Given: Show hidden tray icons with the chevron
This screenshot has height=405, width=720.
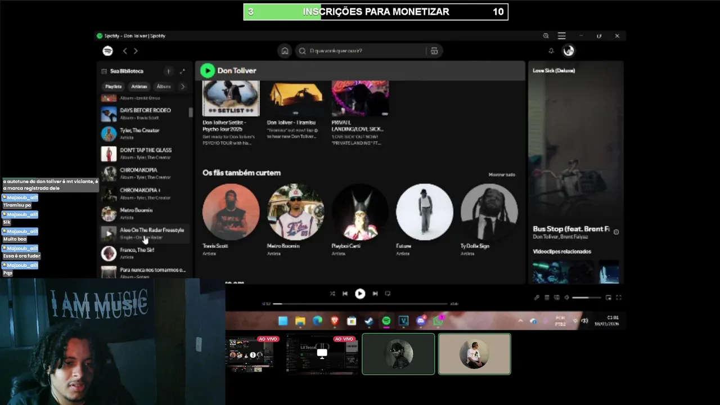Looking at the screenshot, I should click(x=520, y=321).
